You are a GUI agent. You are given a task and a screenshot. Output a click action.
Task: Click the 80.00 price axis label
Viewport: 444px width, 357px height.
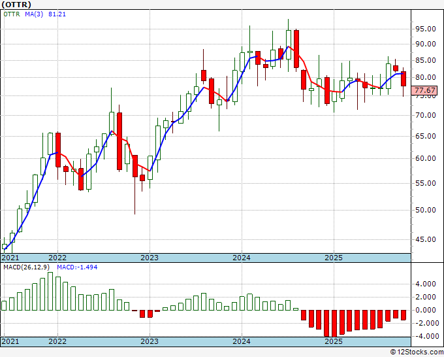coord(426,77)
